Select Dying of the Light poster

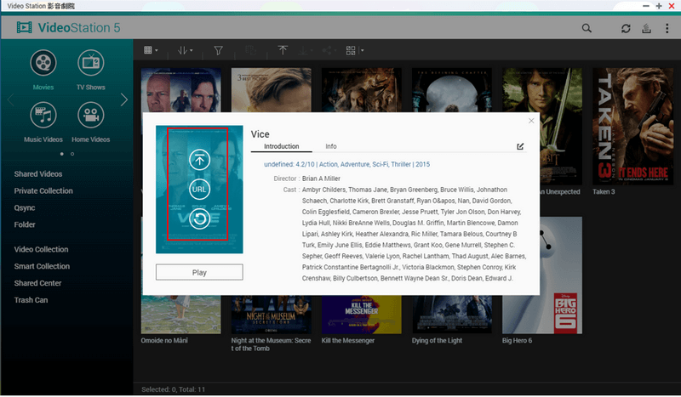pyautogui.click(x=452, y=315)
